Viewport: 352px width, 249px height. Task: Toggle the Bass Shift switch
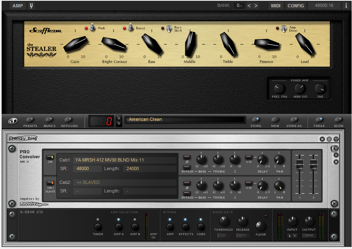pos(169,29)
